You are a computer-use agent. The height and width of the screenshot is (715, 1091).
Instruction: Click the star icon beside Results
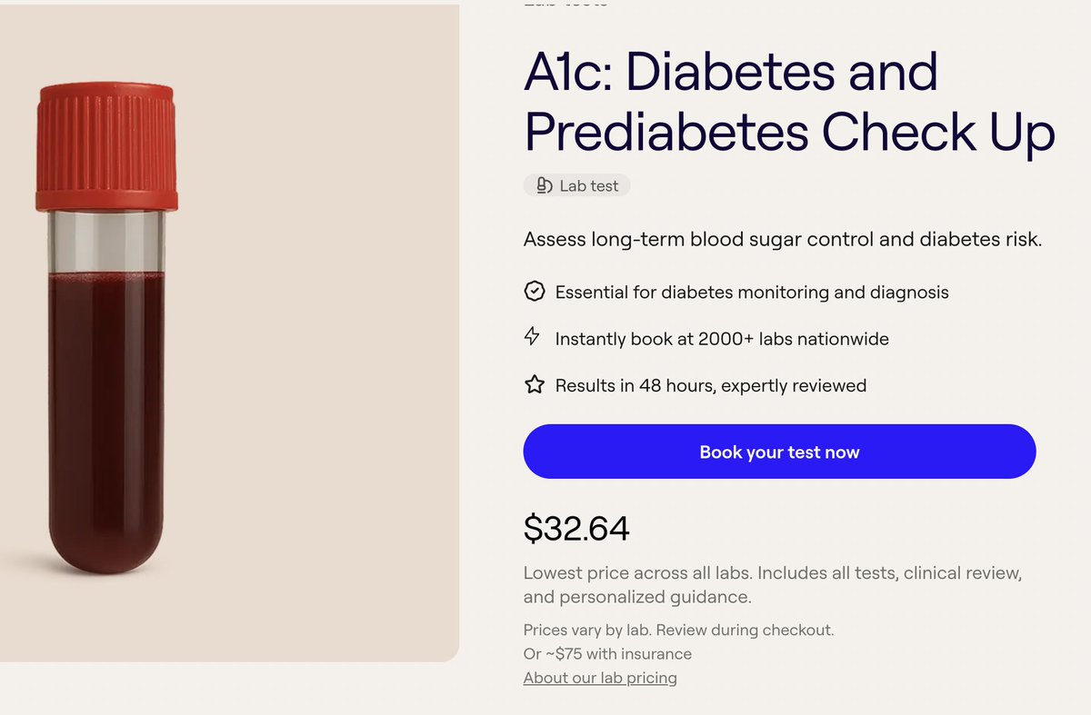tap(535, 385)
